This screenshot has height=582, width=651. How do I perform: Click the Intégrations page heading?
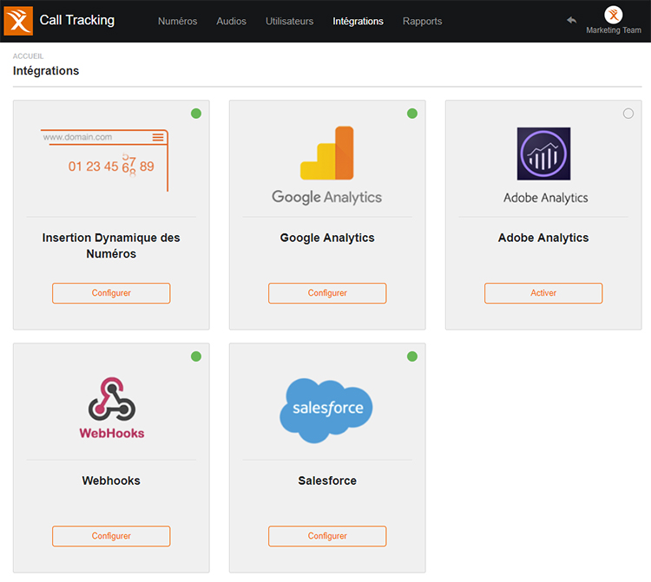pyautogui.click(x=46, y=71)
